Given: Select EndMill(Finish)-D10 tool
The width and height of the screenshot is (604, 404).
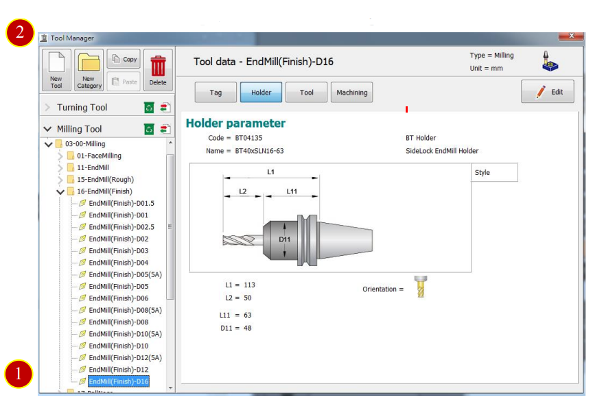Looking at the screenshot, I should pos(118,346).
